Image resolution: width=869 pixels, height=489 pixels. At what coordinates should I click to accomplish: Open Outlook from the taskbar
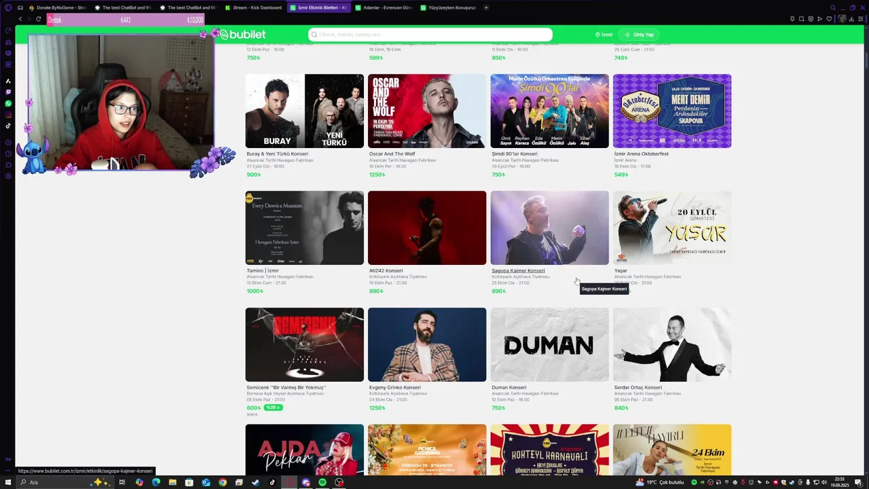[x=206, y=482]
